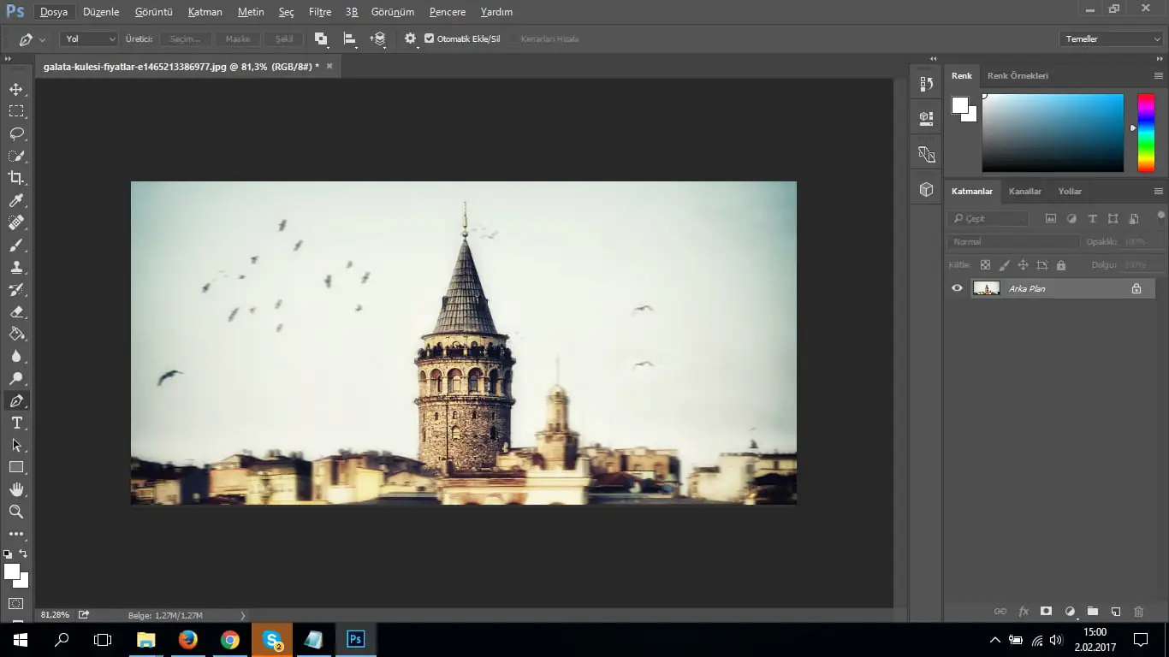
Task: Select the Zoom tool in toolbar
Action: (16, 512)
